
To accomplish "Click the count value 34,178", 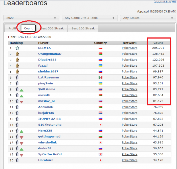I will tap(158, 160).
